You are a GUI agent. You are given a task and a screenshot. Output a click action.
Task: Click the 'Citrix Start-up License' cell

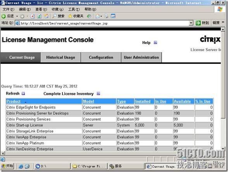(44, 125)
